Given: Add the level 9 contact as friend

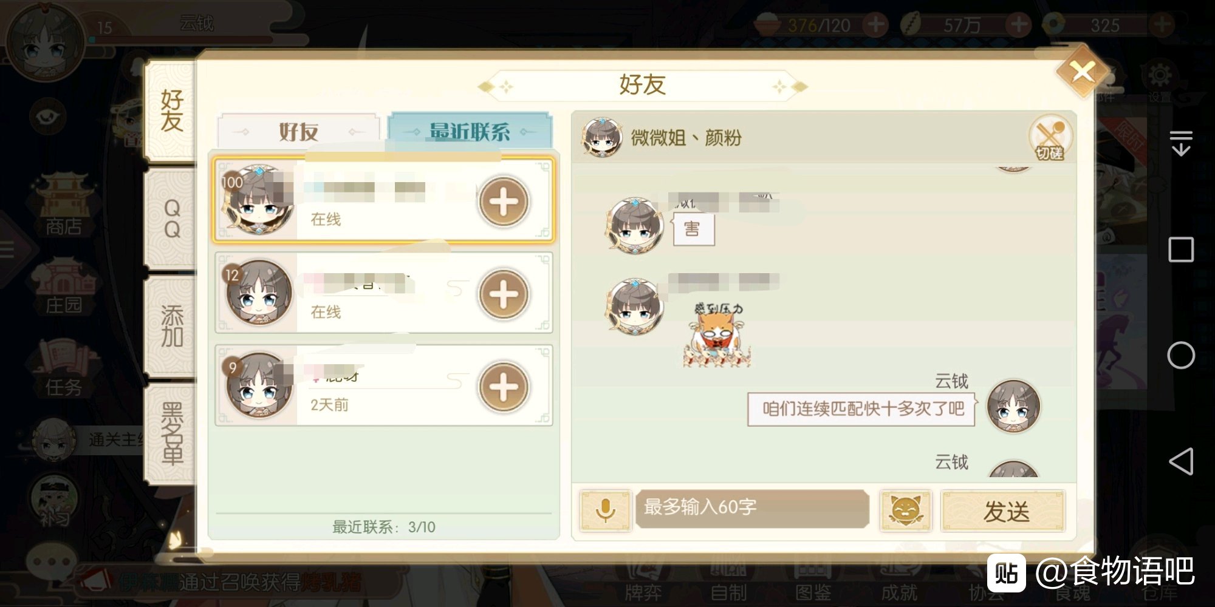Looking at the screenshot, I should pos(504,387).
